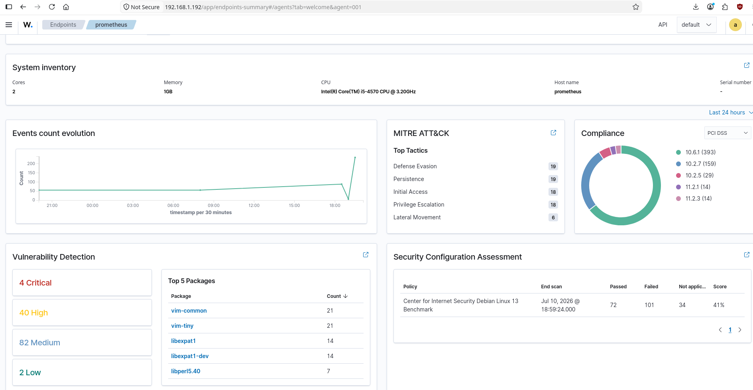The image size is (753, 390).
Task: Click the Not Secure shield indicator
Action: (142, 7)
